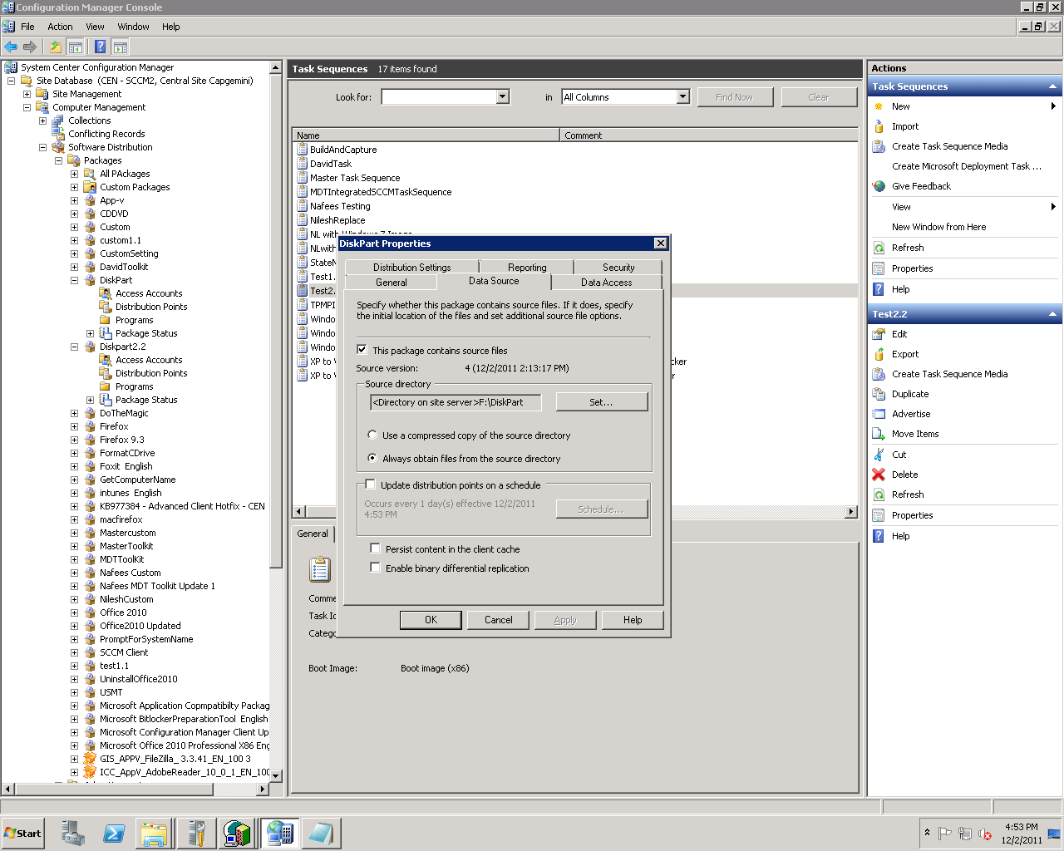Click the Help button in dialog
Screen dimensions: 1064x851
point(633,620)
